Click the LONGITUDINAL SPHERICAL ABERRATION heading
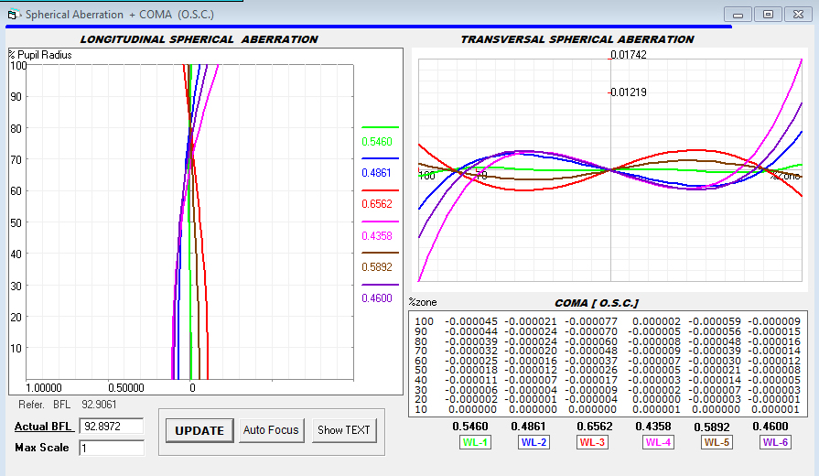 (199, 39)
